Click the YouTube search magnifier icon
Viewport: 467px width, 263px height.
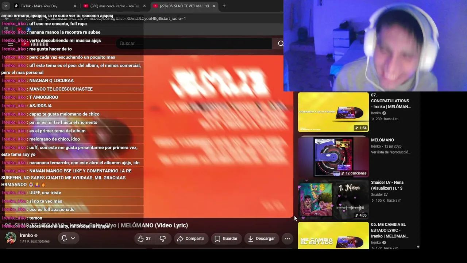[x=281, y=43]
